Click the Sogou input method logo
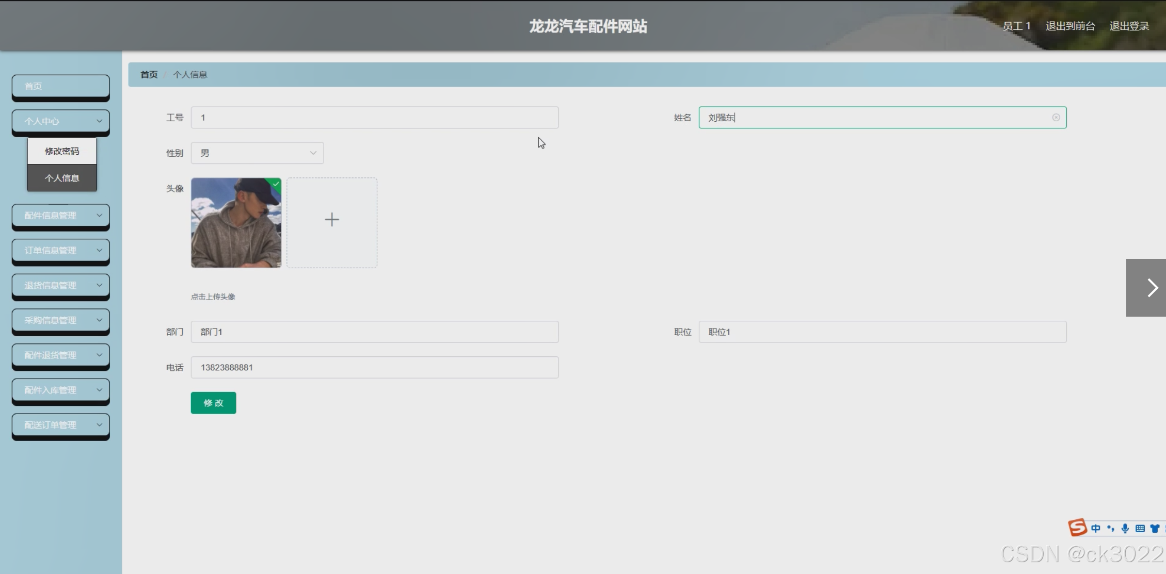Viewport: 1166px width, 574px height. coord(1077,528)
